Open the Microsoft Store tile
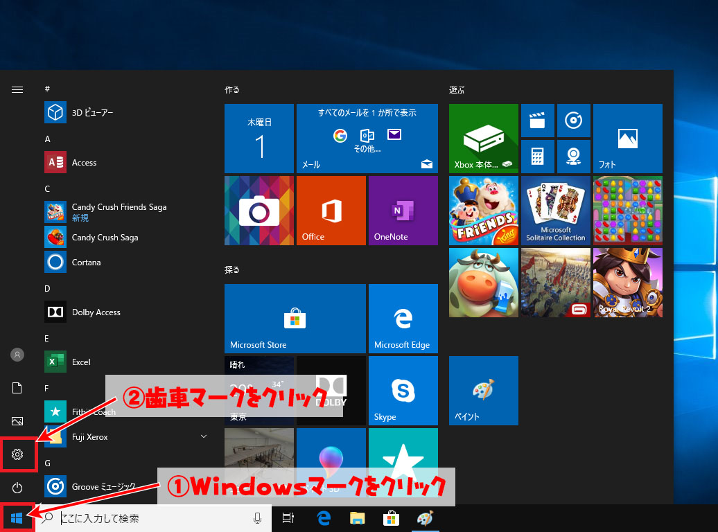The height and width of the screenshot is (532, 718). pyautogui.click(x=295, y=319)
